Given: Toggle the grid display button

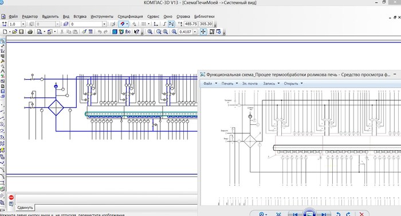Looking at the screenshot, I should tap(144, 24).
